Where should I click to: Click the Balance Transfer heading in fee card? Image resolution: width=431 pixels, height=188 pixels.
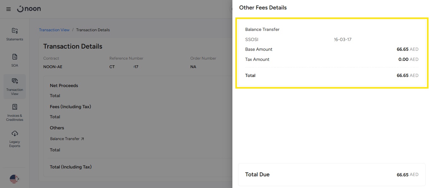click(x=262, y=29)
